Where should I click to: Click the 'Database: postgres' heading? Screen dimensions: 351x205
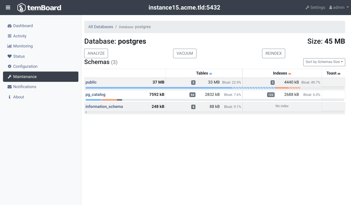(115, 41)
